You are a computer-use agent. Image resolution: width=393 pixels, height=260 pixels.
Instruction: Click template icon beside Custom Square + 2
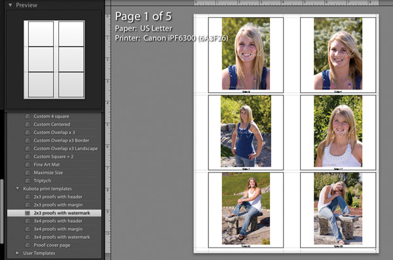(x=28, y=157)
